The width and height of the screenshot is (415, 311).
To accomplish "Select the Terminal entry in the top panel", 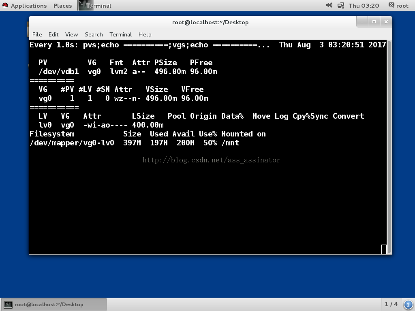I will coord(95,6).
